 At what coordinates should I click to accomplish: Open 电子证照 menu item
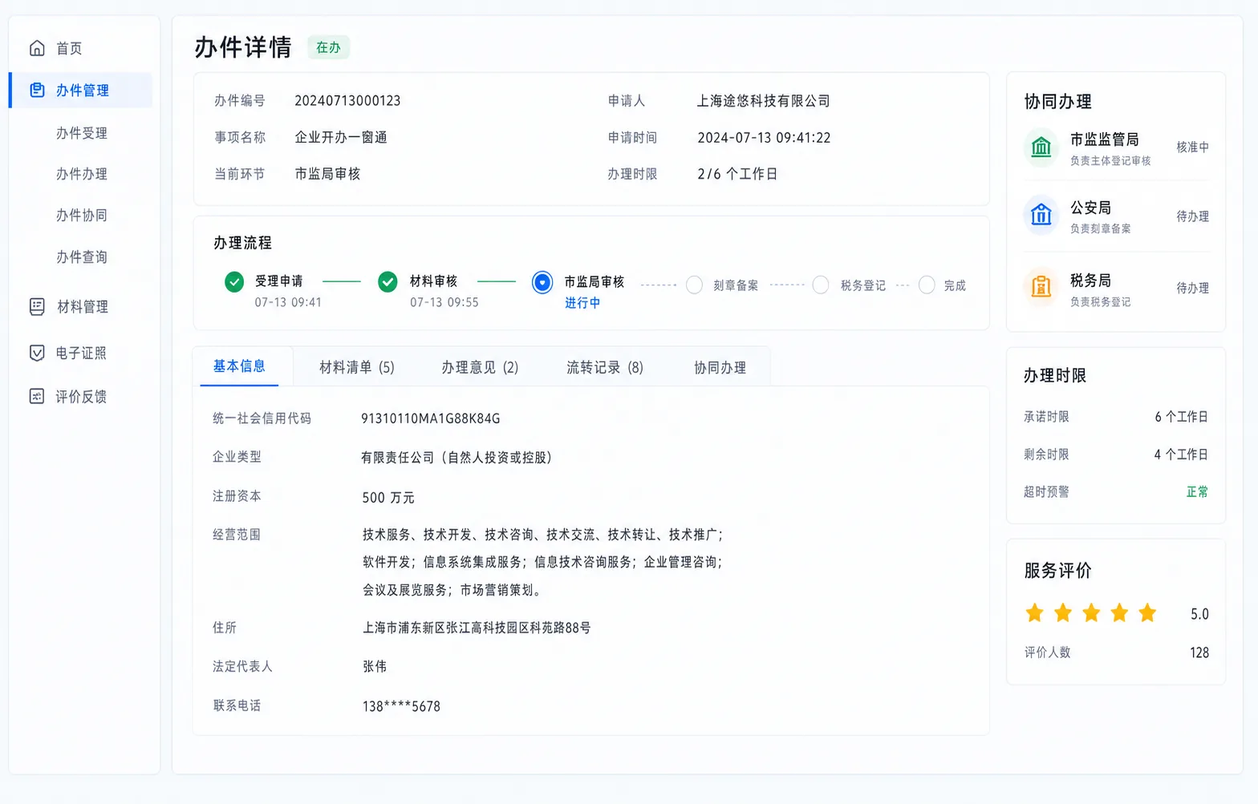80,353
